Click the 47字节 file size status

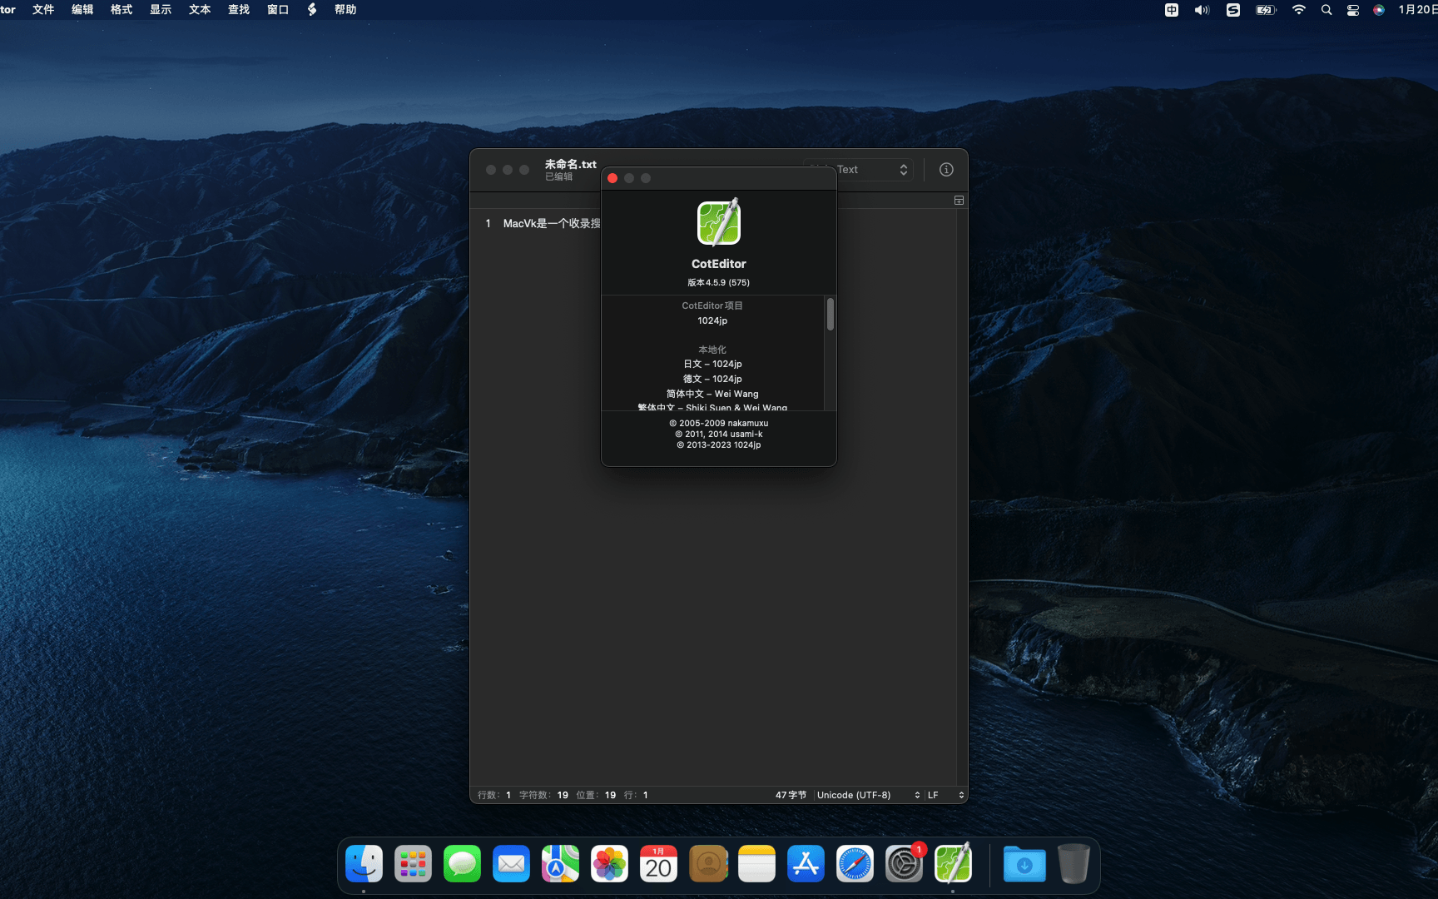(x=791, y=795)
